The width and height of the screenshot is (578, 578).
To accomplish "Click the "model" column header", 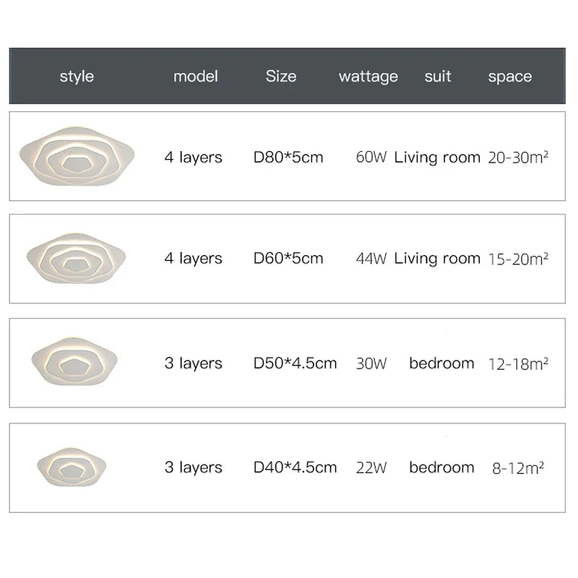I will pos(195,77).
